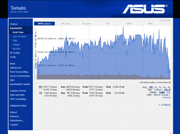Set averaging to 4x
This screenshot has height=134, width=180.
click(160, 87)
